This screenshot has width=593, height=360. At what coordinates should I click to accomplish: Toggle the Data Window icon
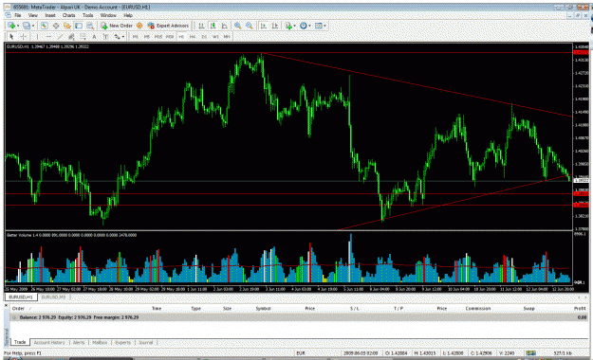[56, 26]
